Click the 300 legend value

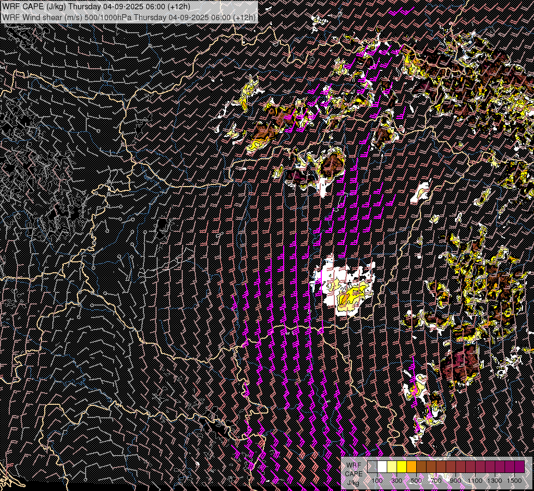pos(397,481)
